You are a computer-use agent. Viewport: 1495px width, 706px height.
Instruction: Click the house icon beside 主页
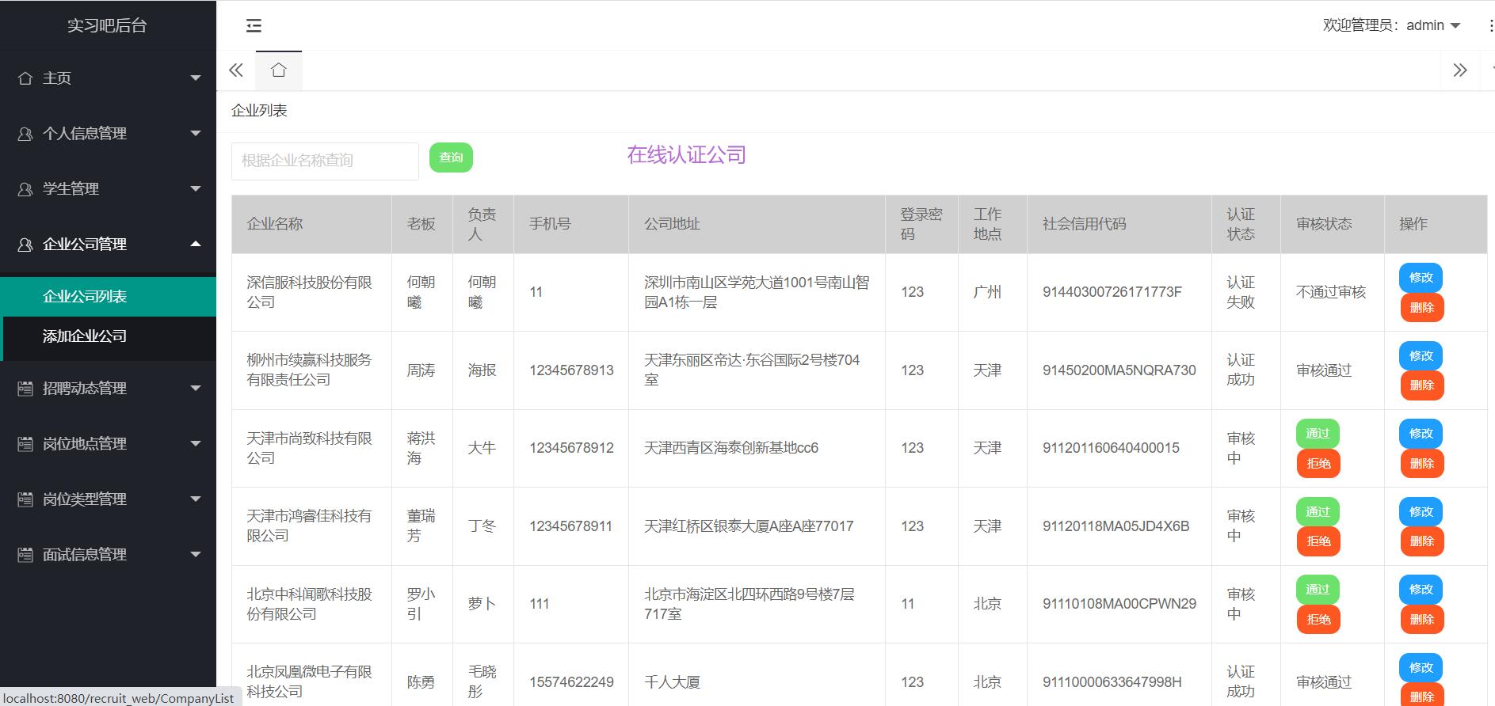(25, 78)
